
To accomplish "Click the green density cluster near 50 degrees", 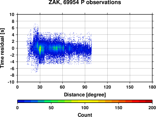I will tap(55, 48).
